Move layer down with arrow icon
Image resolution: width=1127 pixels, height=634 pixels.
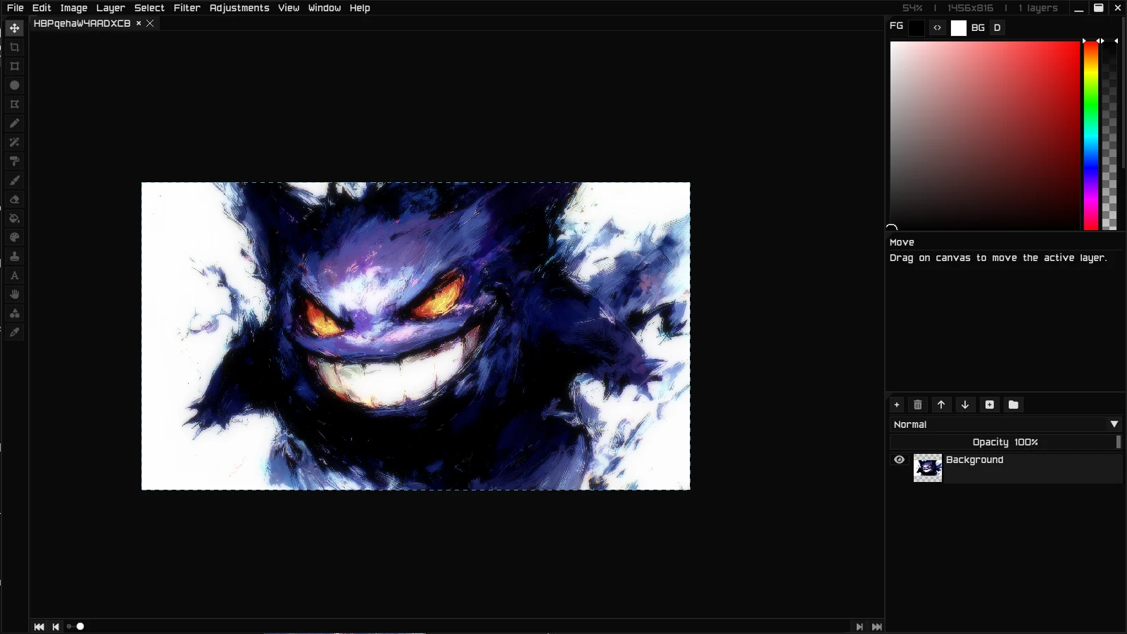click(965, 405)
